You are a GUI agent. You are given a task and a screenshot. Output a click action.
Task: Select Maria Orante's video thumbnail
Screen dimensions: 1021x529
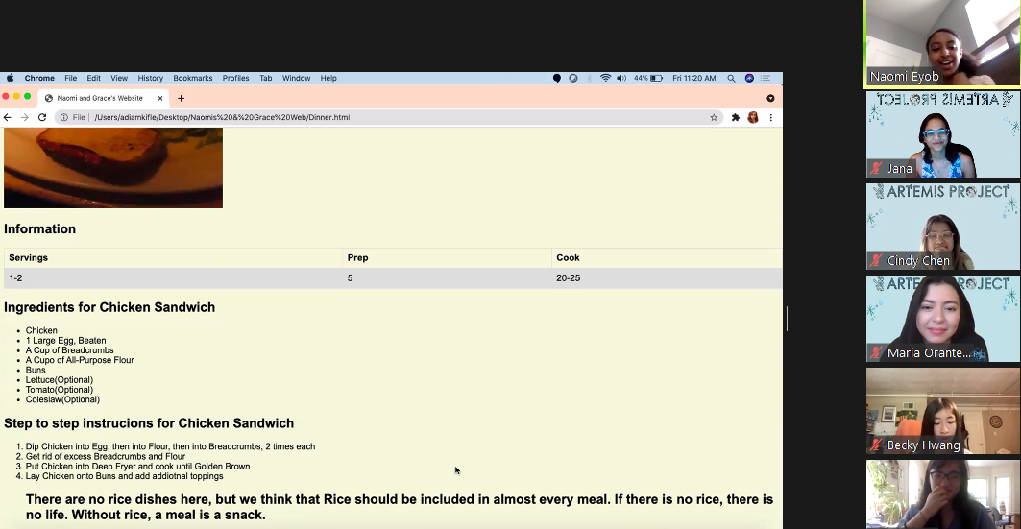(941, 319)
